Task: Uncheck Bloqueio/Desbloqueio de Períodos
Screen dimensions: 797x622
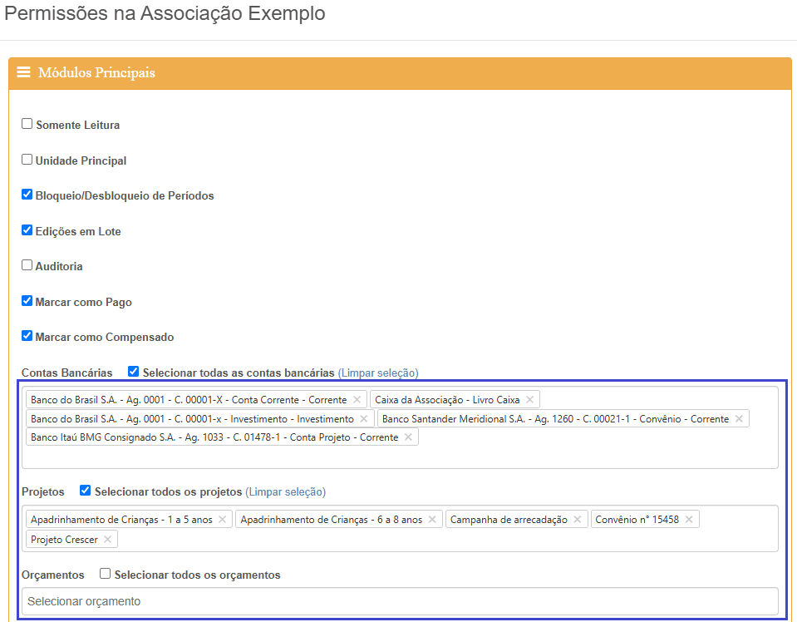Action: (27, 195)
